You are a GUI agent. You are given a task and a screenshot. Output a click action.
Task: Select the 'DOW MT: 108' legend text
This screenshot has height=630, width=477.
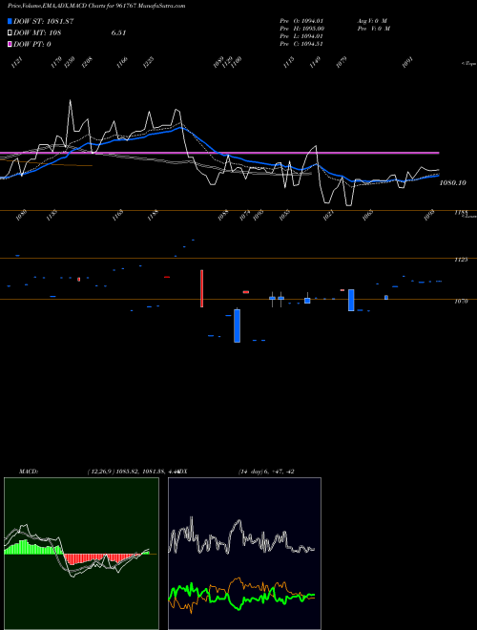tap(37, 33)
